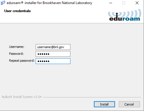Focus the Username input field
144x111 pixels.
53,47
